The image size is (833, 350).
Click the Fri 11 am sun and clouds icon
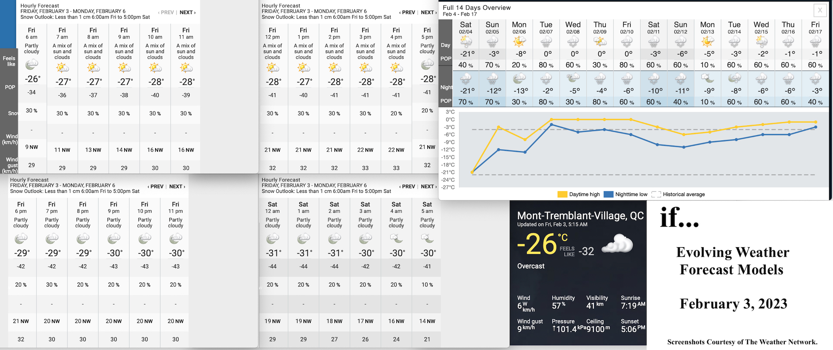pos(186,67)
